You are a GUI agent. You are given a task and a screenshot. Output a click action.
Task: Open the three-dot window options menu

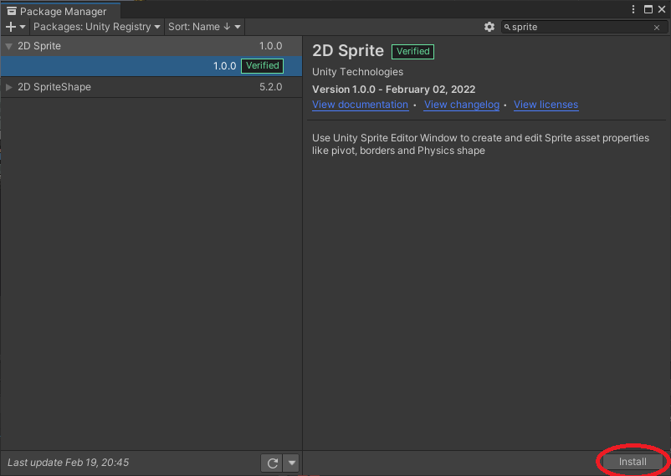coord(633,9)
